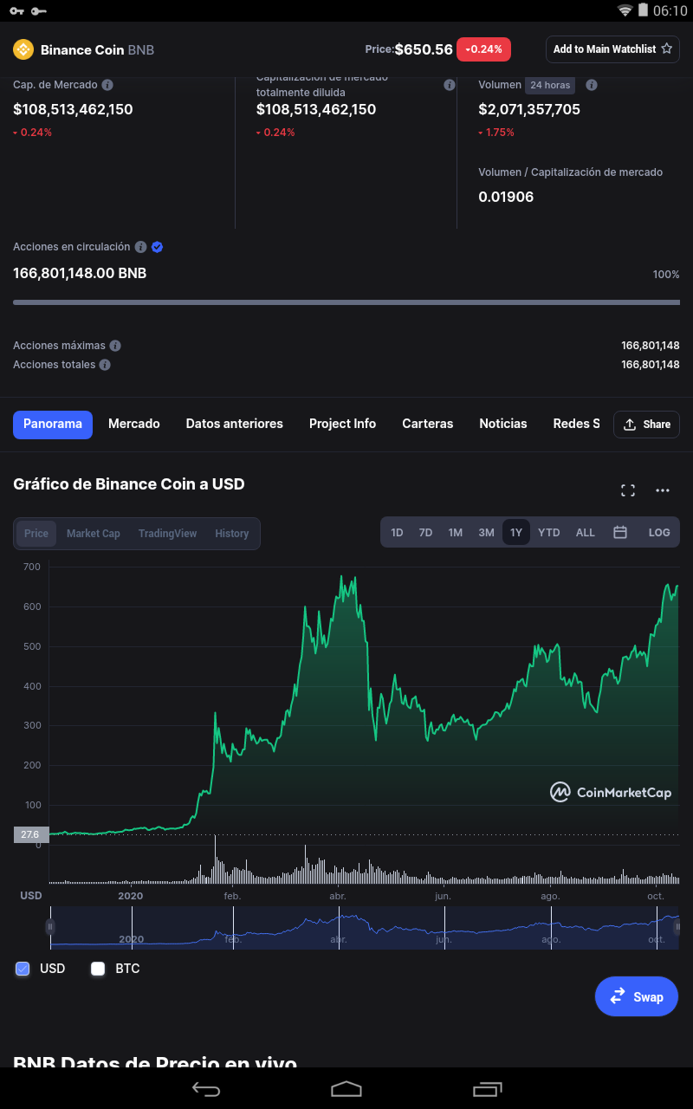693x1109 pixels.
Task: Select the History chart view
Action: click(232, 534)
